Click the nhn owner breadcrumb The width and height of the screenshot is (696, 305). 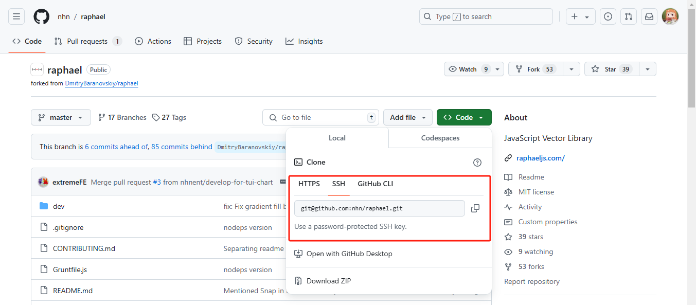[64, 16]
